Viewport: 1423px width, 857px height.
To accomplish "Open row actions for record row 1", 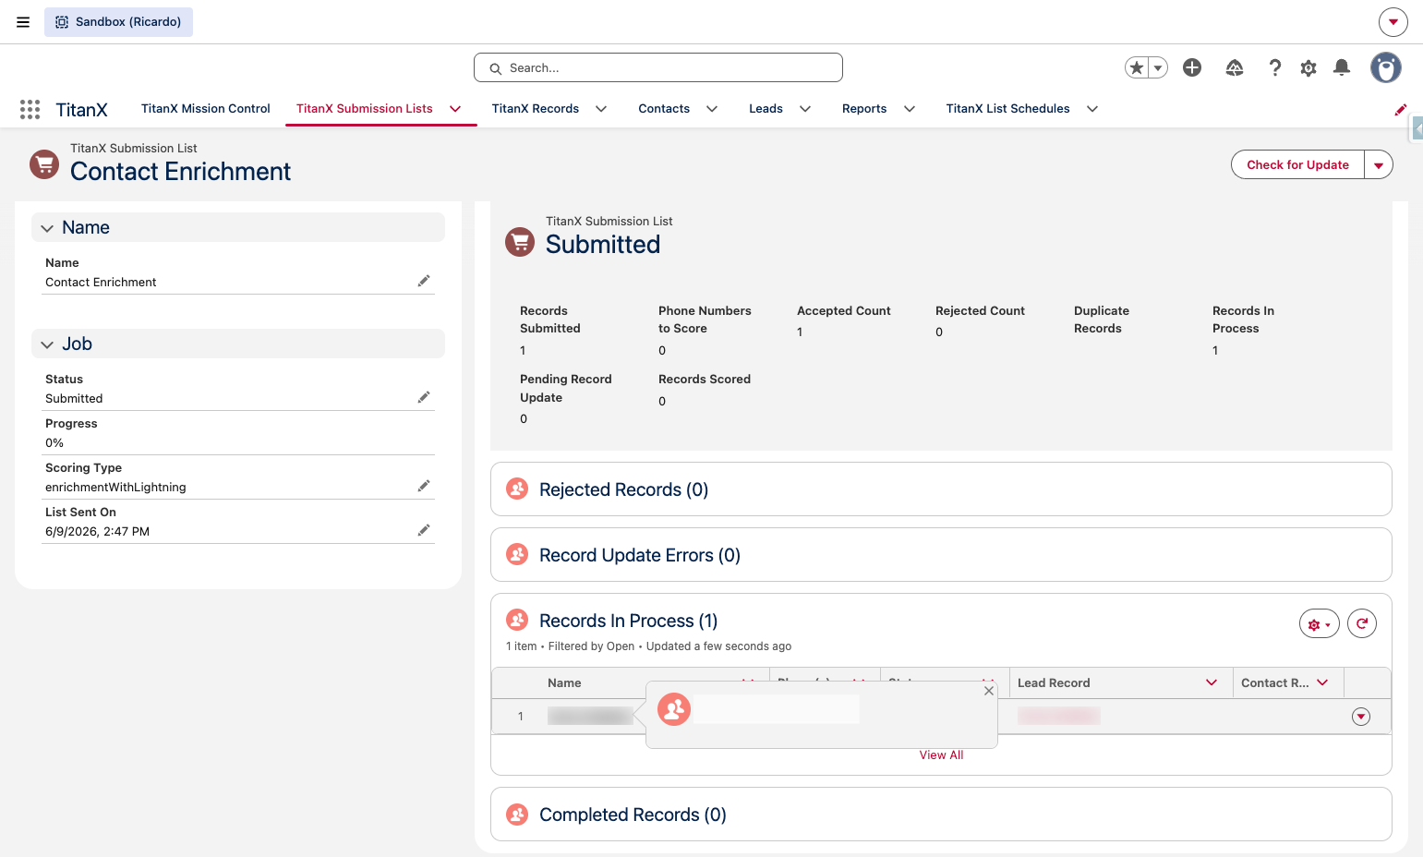I will [1361, 717].
